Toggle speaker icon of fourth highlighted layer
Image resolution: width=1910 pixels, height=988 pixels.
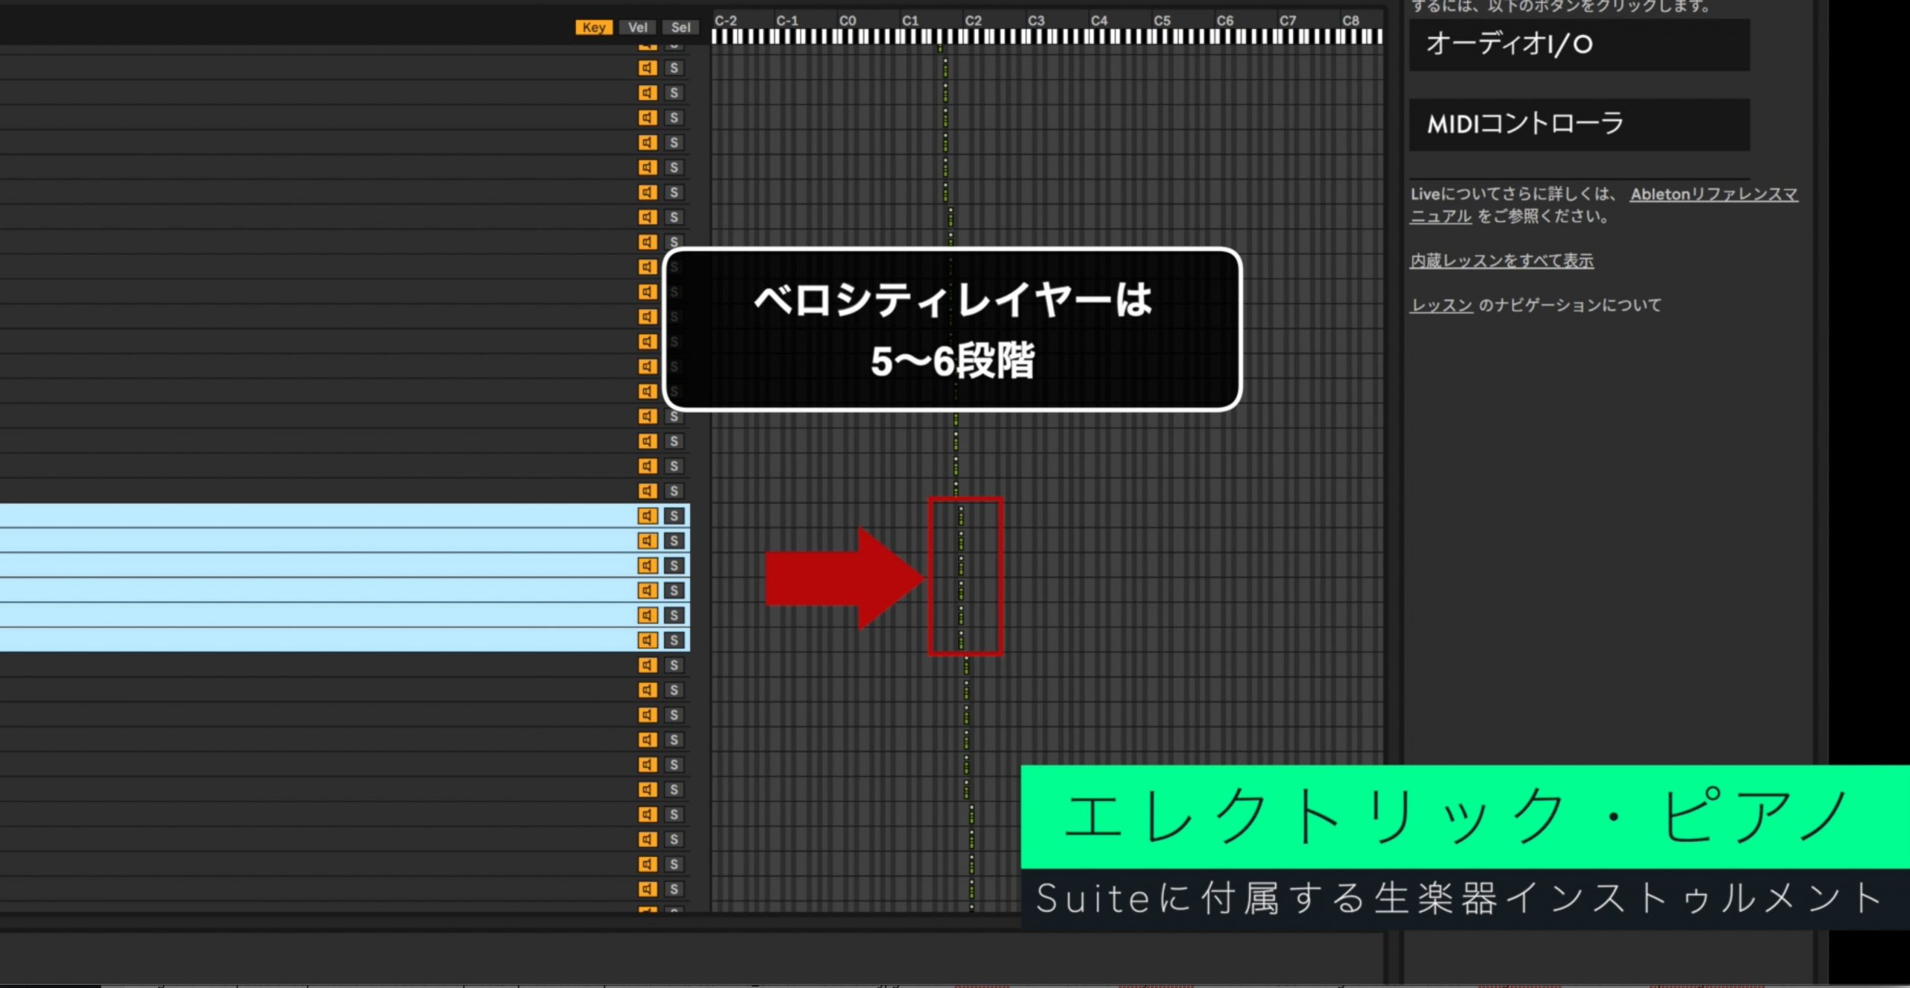[648, 591]
